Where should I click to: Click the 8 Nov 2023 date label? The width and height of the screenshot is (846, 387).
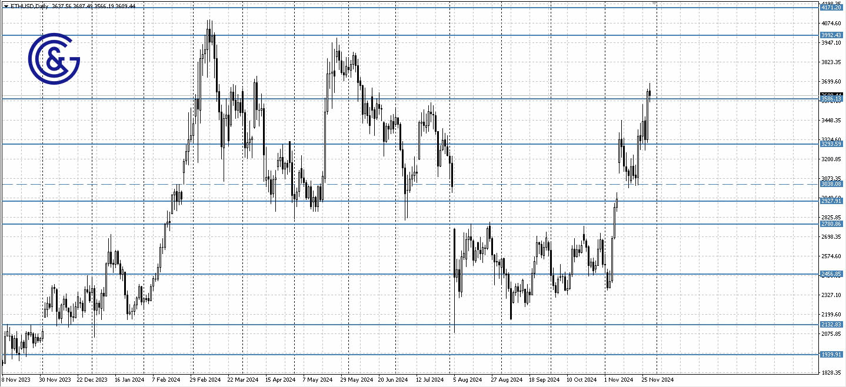(16, 380)
